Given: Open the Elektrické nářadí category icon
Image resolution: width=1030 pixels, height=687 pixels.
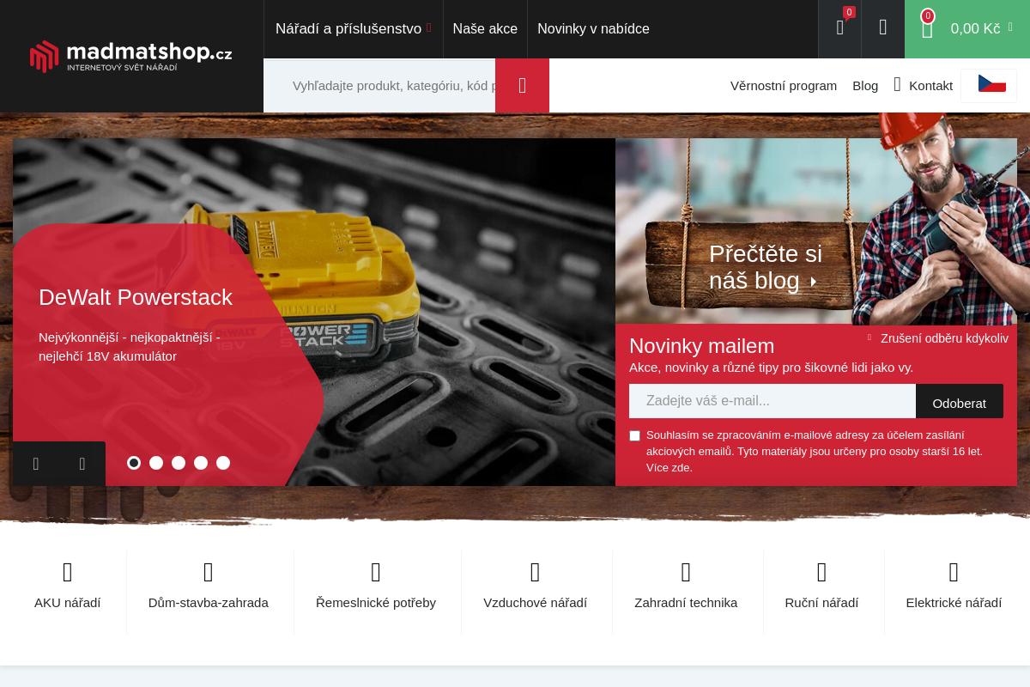Looking at the screenshot, I should pyautogui.click(x=954, y=573).
